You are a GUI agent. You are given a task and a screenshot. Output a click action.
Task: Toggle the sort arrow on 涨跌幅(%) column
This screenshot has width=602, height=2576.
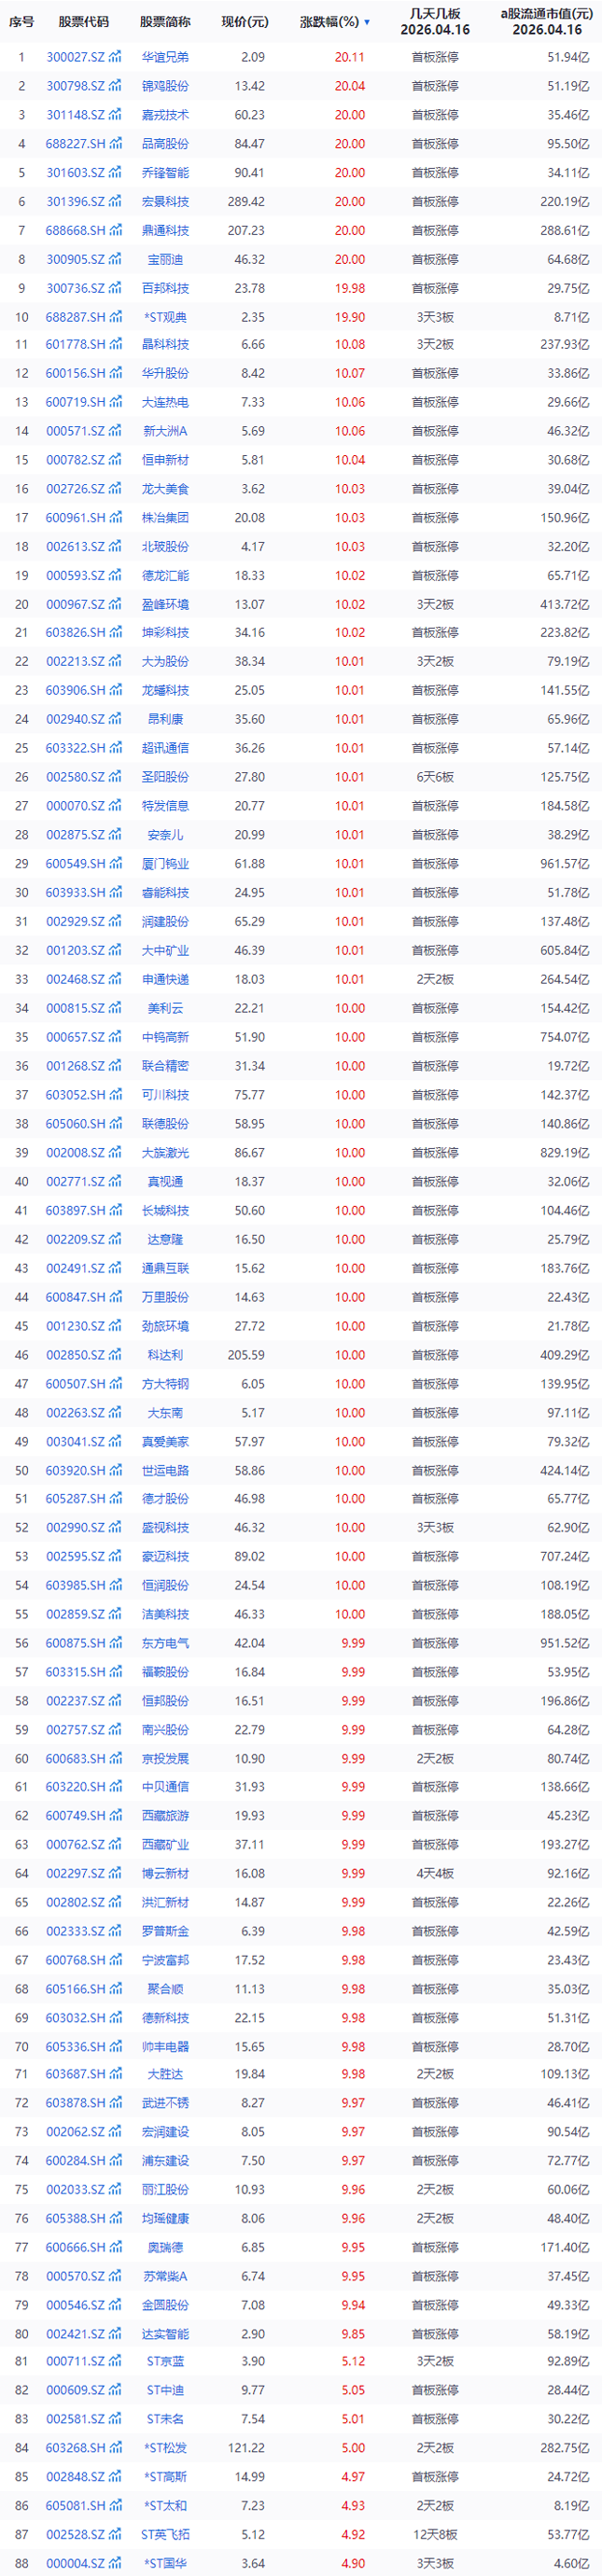point(367,22)
